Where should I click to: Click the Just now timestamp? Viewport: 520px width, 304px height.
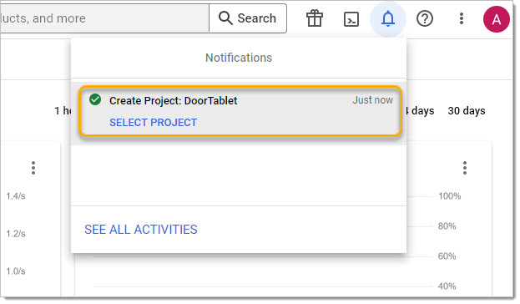coord(373,100)
